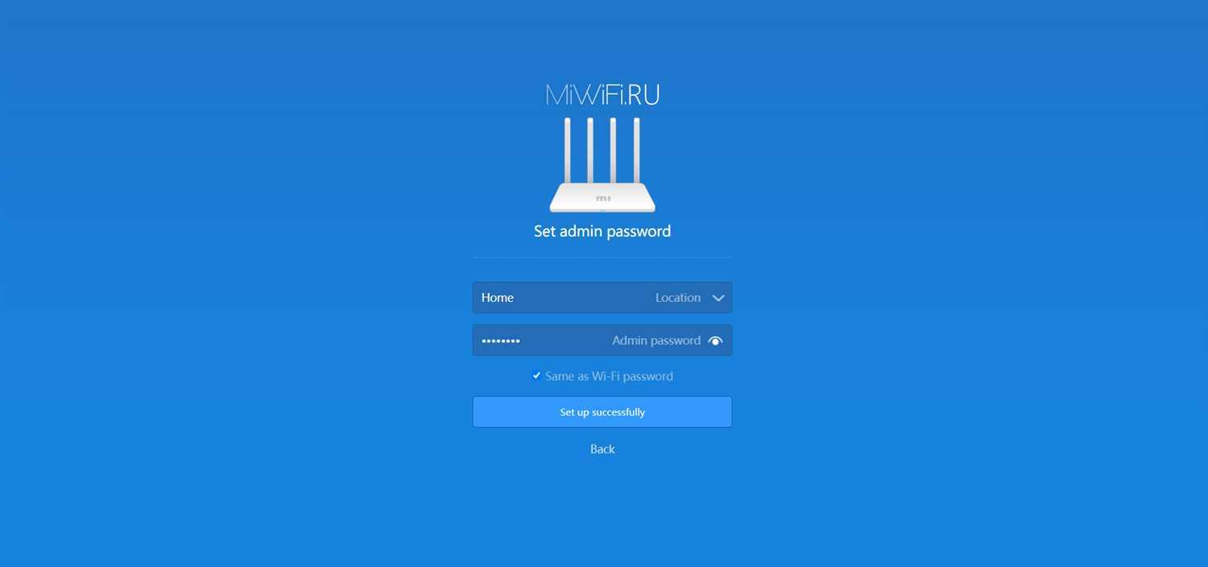Click the Set up successfully button
1208x567 pixels.
pos(602,412)
